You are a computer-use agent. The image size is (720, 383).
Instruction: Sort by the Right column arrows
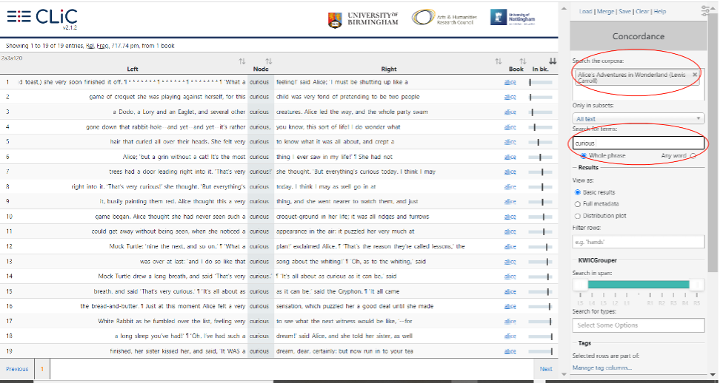pyautogui.click(x=499, y=61)
